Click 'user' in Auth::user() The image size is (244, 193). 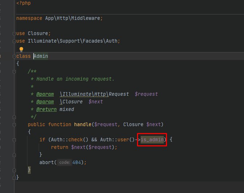(x=123, y=140)
